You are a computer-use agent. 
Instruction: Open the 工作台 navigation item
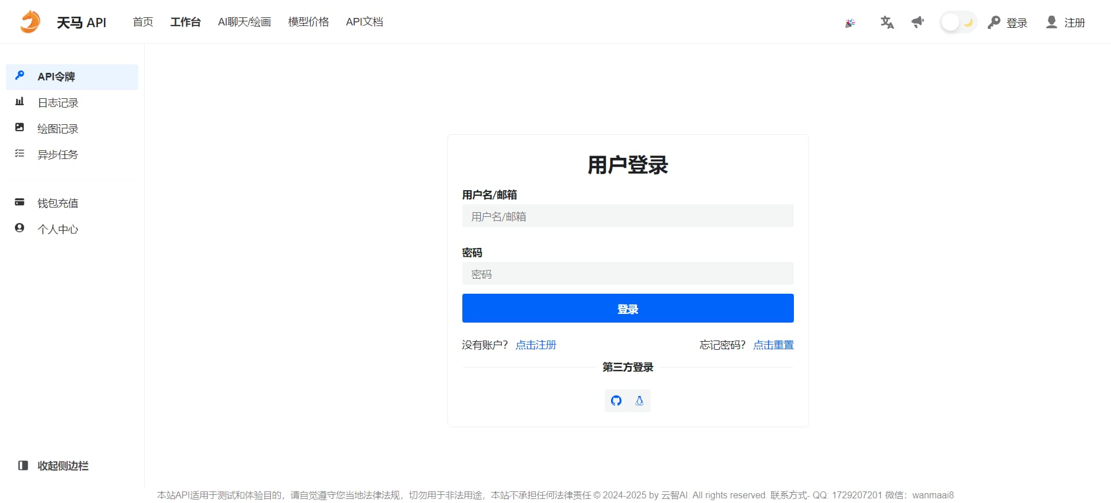click(185, 22)
